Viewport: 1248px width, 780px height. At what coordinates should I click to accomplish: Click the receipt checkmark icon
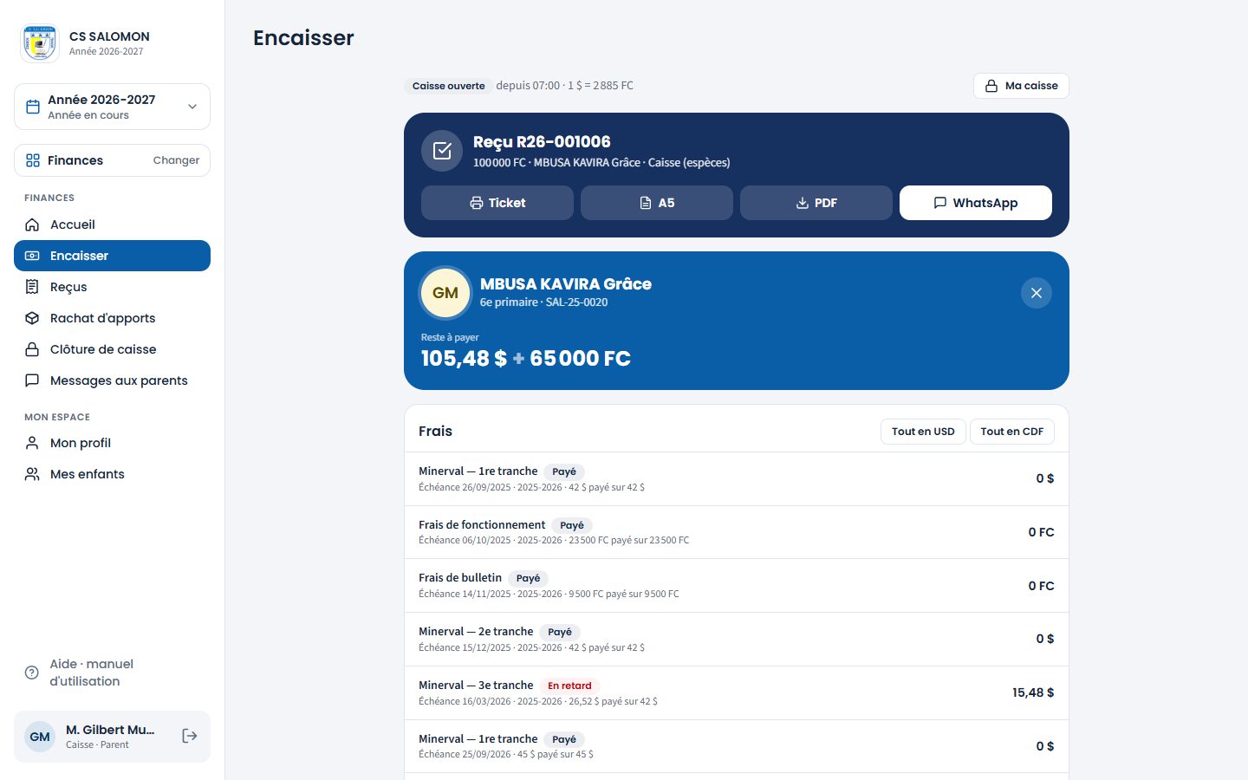[x=442, y=151]
